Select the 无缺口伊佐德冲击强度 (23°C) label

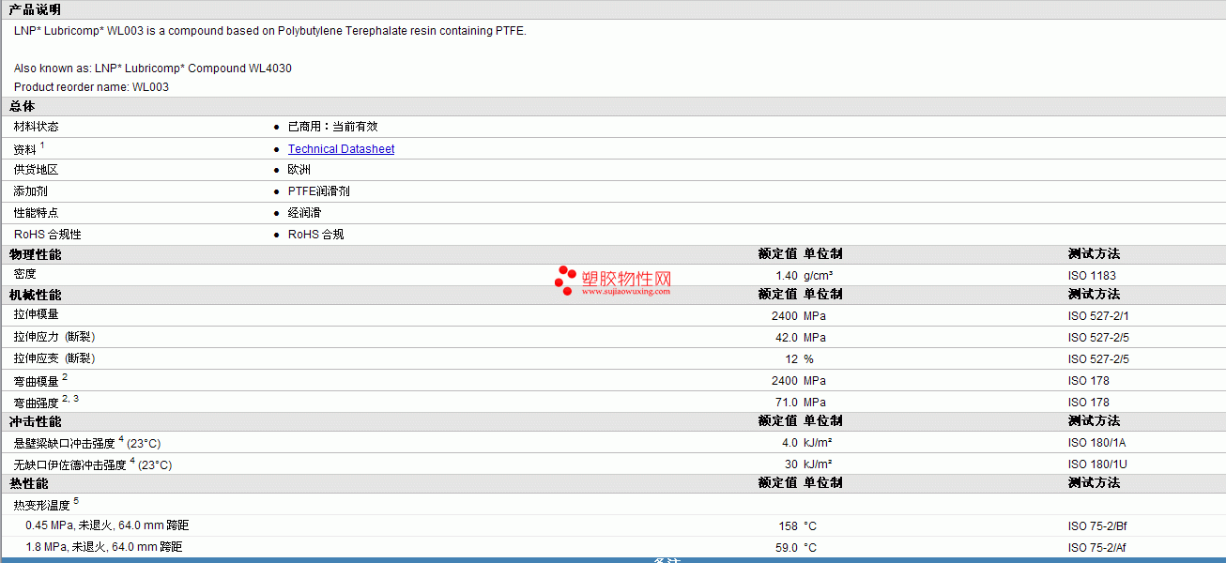(93, 464)
